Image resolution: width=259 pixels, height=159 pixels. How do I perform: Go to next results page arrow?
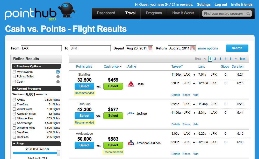(x=235, y=59)
